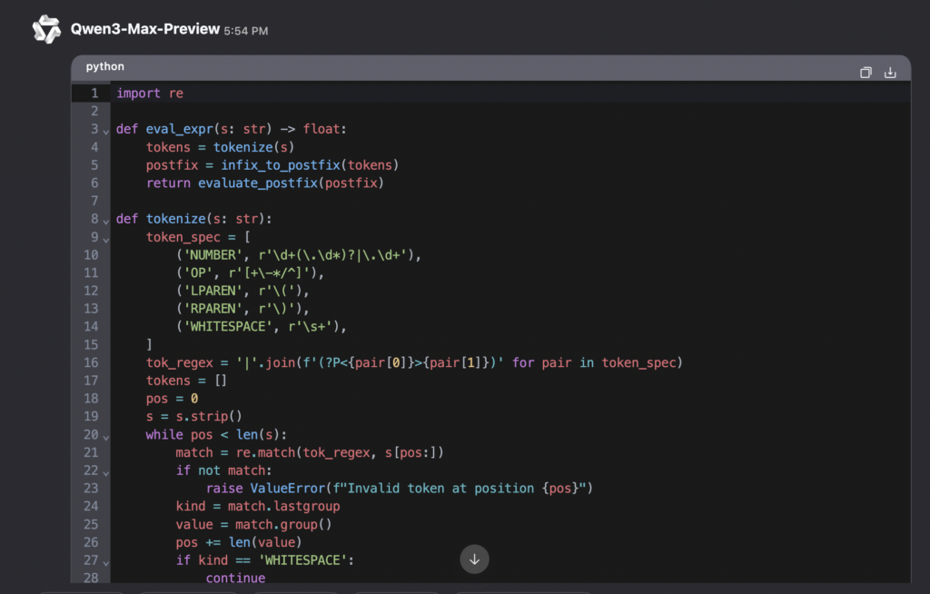Image resolution: width=930 pixels, height=594 pixels.
Task: Click line number 23 in gutter
Action: [91, 489]
